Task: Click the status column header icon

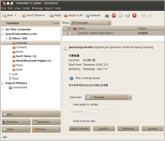Action: pyautogui.click(x=65, y=29)
